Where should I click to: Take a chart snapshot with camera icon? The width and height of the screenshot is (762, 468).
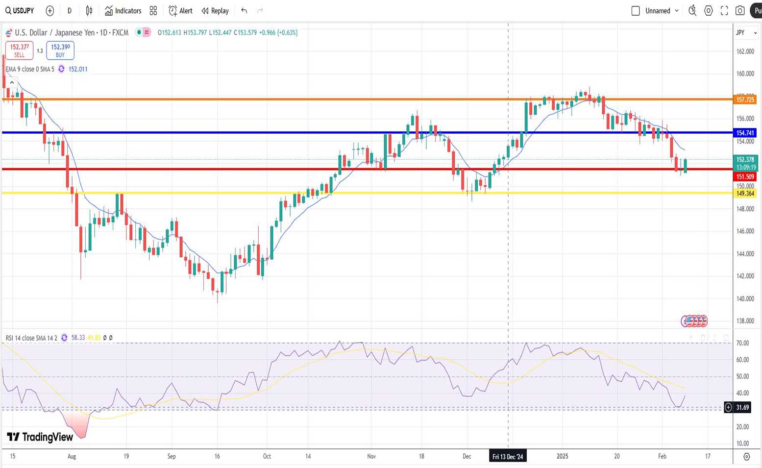[x=740, y=10]
